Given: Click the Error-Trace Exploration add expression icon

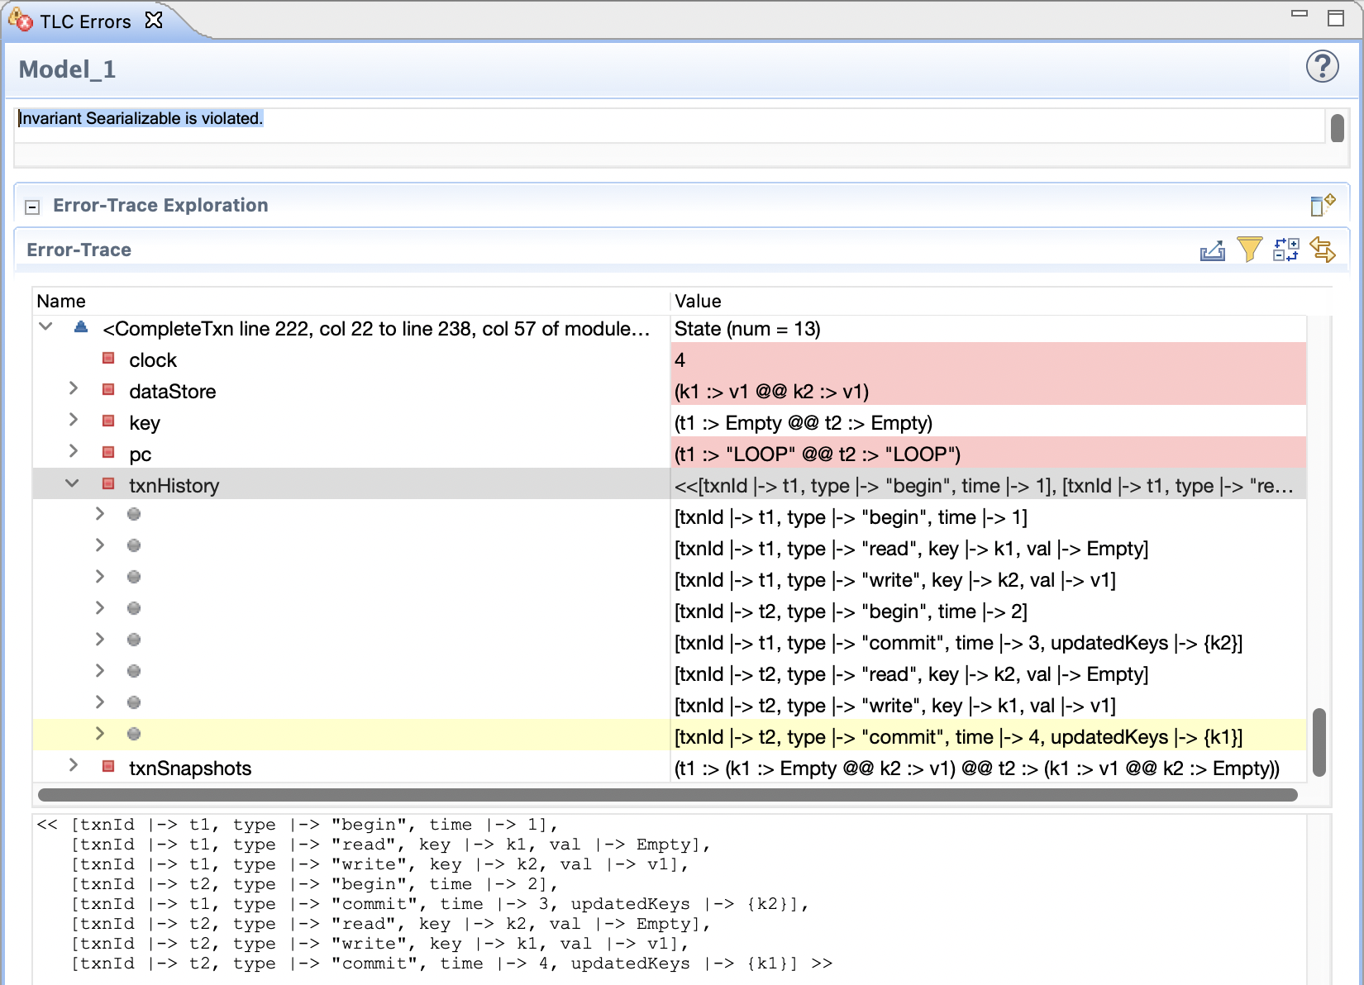Looking at the screenshot, I should pyautogui.click(x=1323, y=204).
